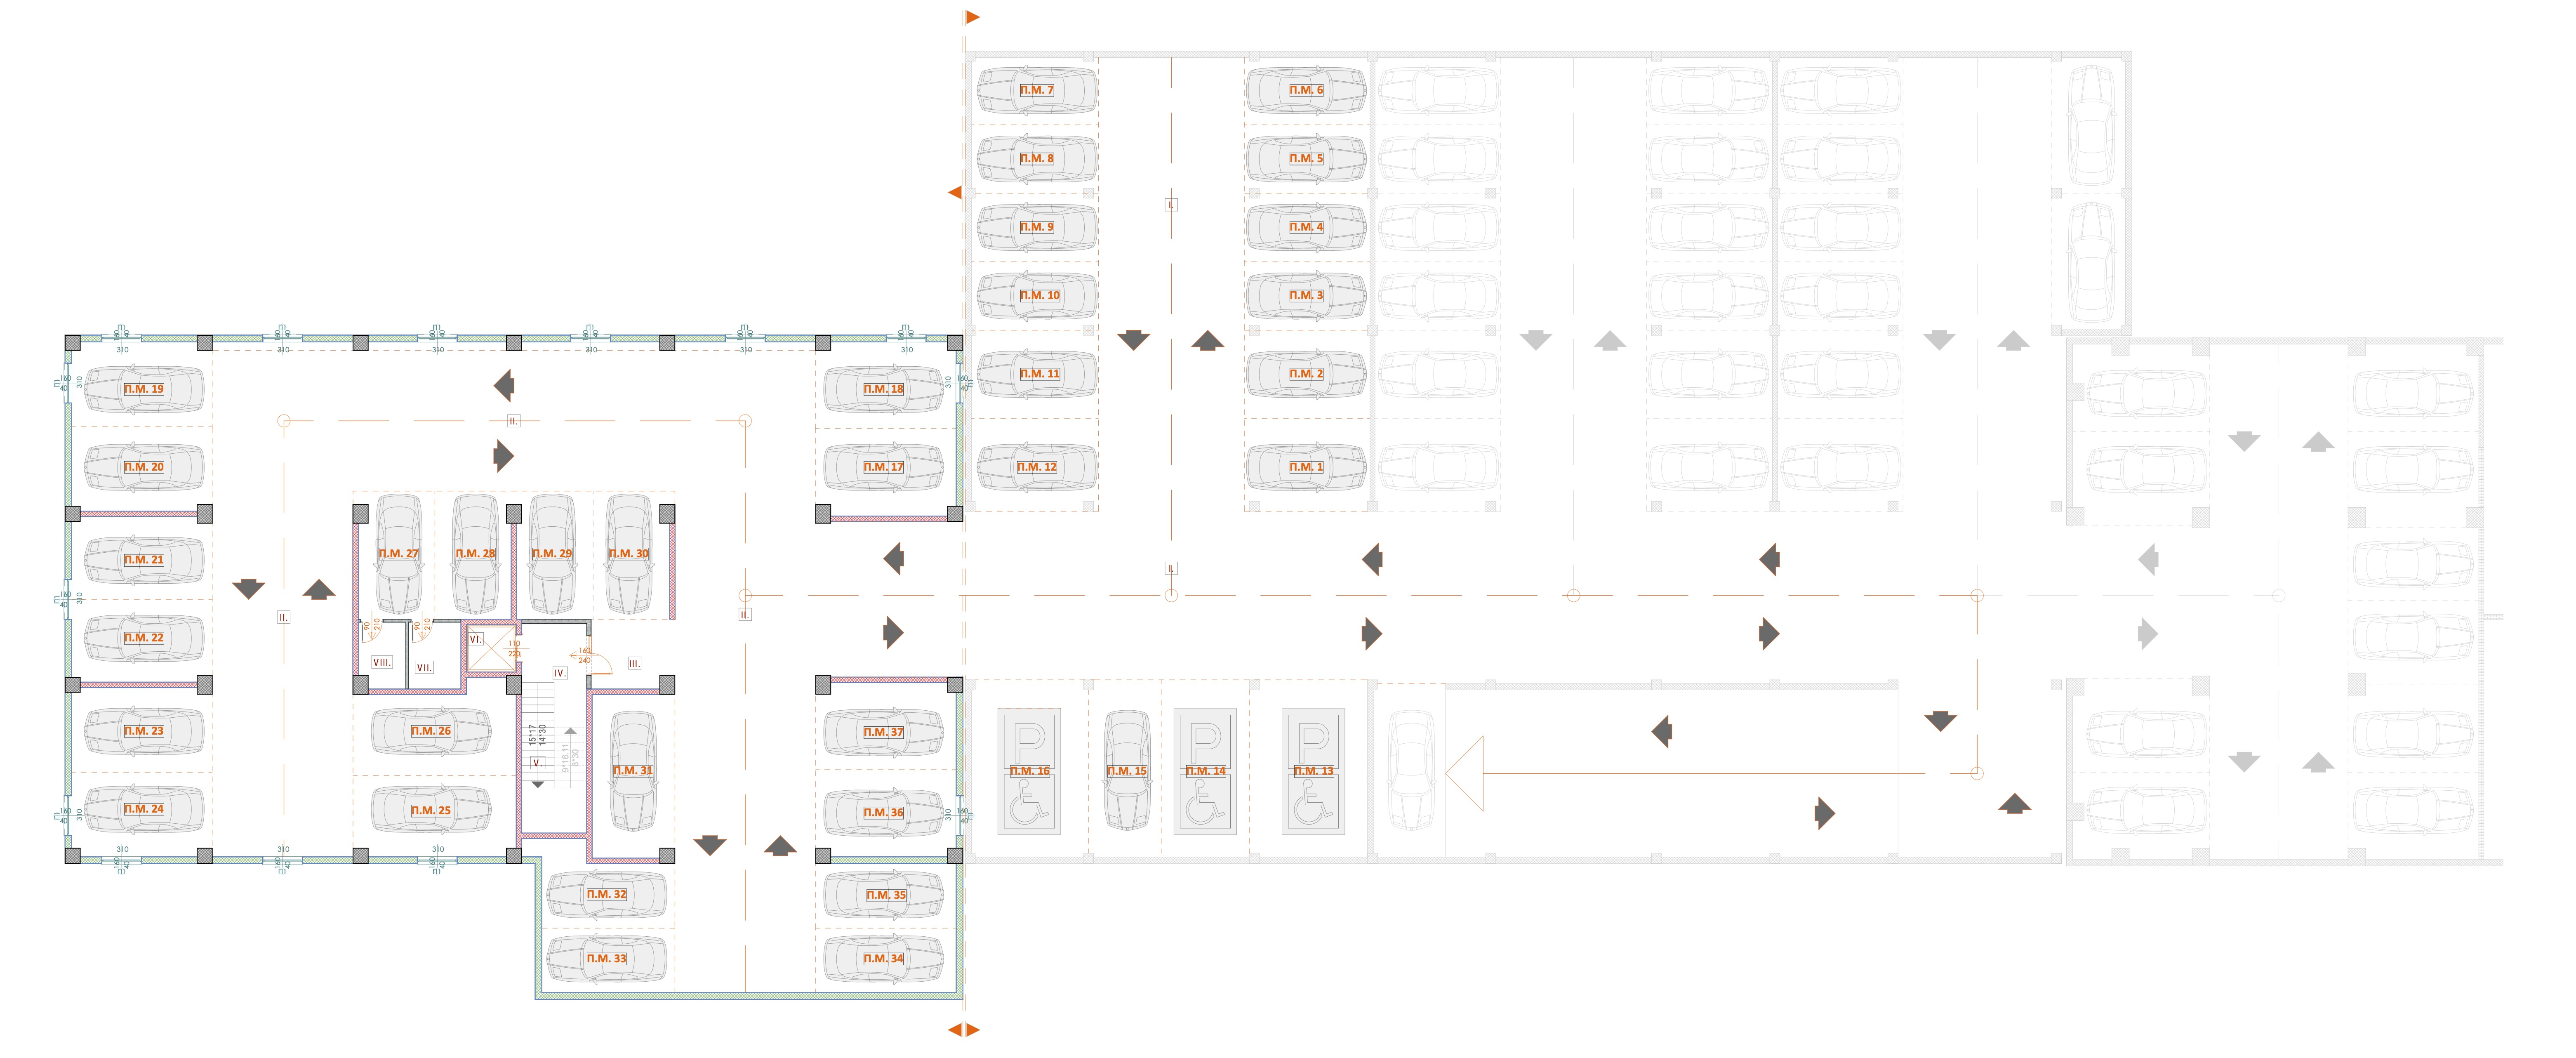Select room tag VI. by the elevator
The height and width of the screenshot is (1058, 2576).
pos(476,639)
